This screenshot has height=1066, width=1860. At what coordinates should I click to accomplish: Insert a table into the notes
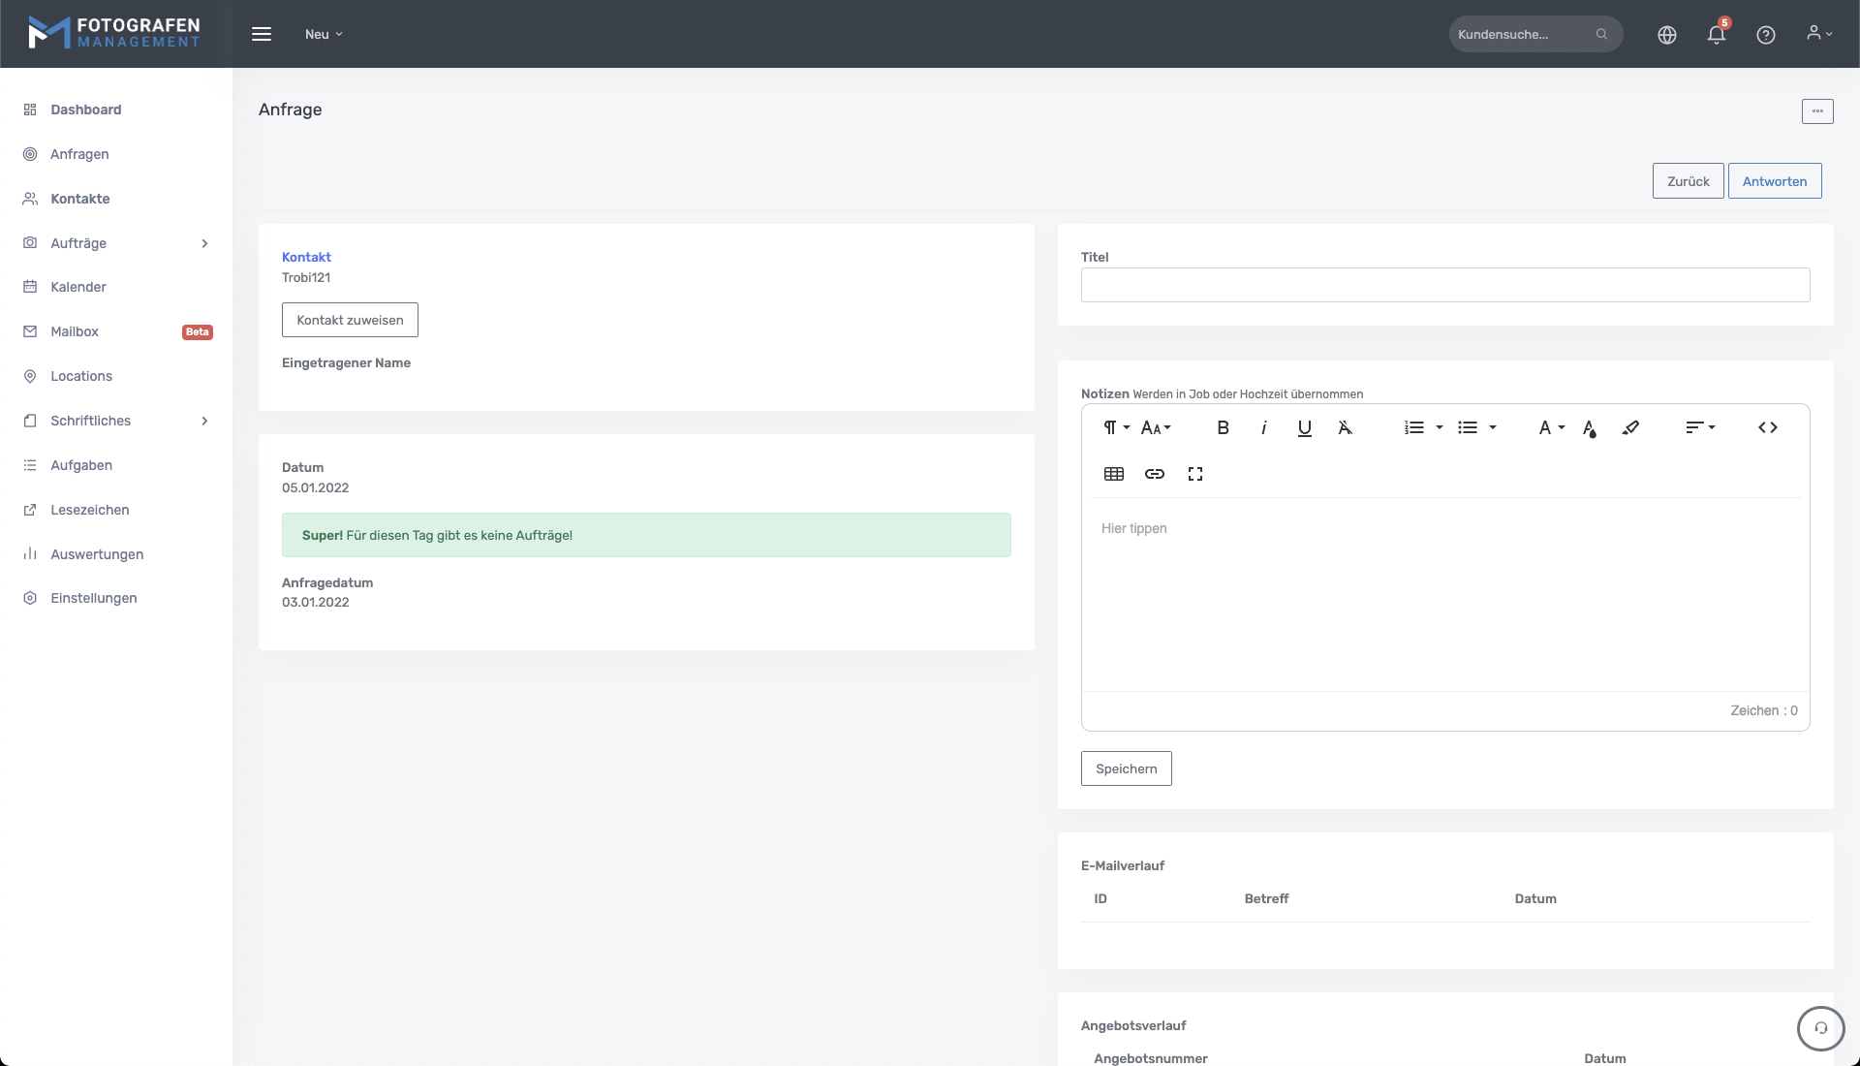point(1114,474)
